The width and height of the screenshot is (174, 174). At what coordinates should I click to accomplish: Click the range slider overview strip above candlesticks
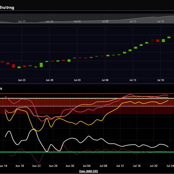click(x=87, y=19)
